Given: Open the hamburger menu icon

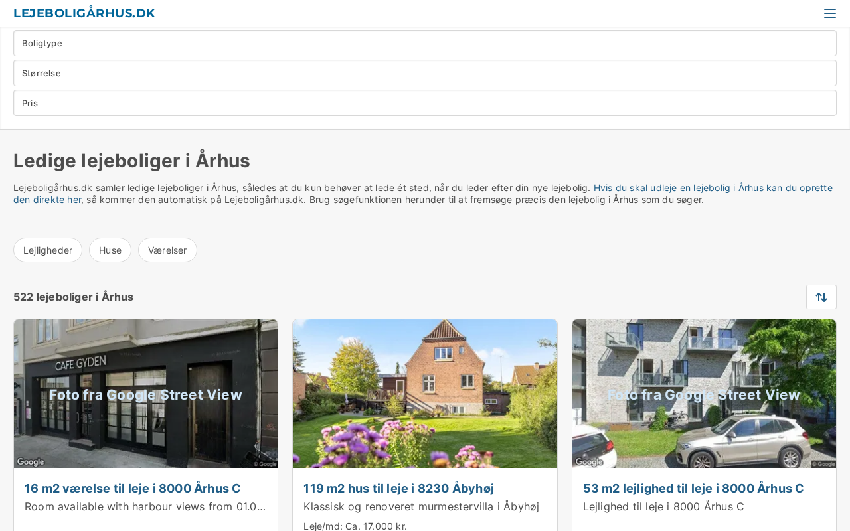Looking at the screenshot, I should (829, 13).
